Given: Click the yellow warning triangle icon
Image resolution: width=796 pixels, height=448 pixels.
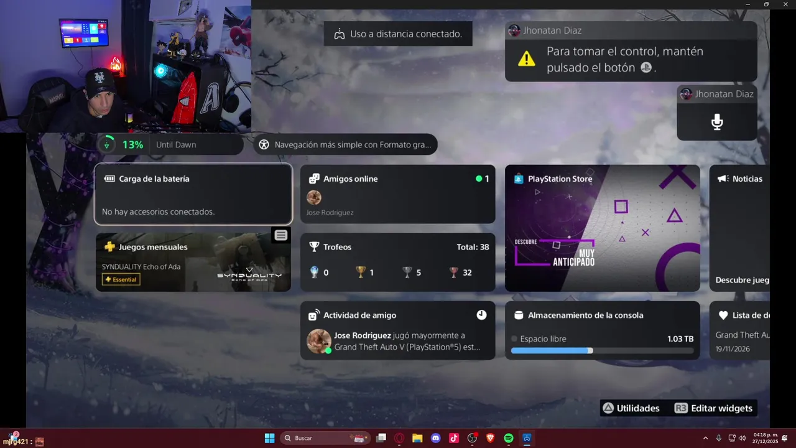Looking at the screenshot, I should (x=527, y=59).
